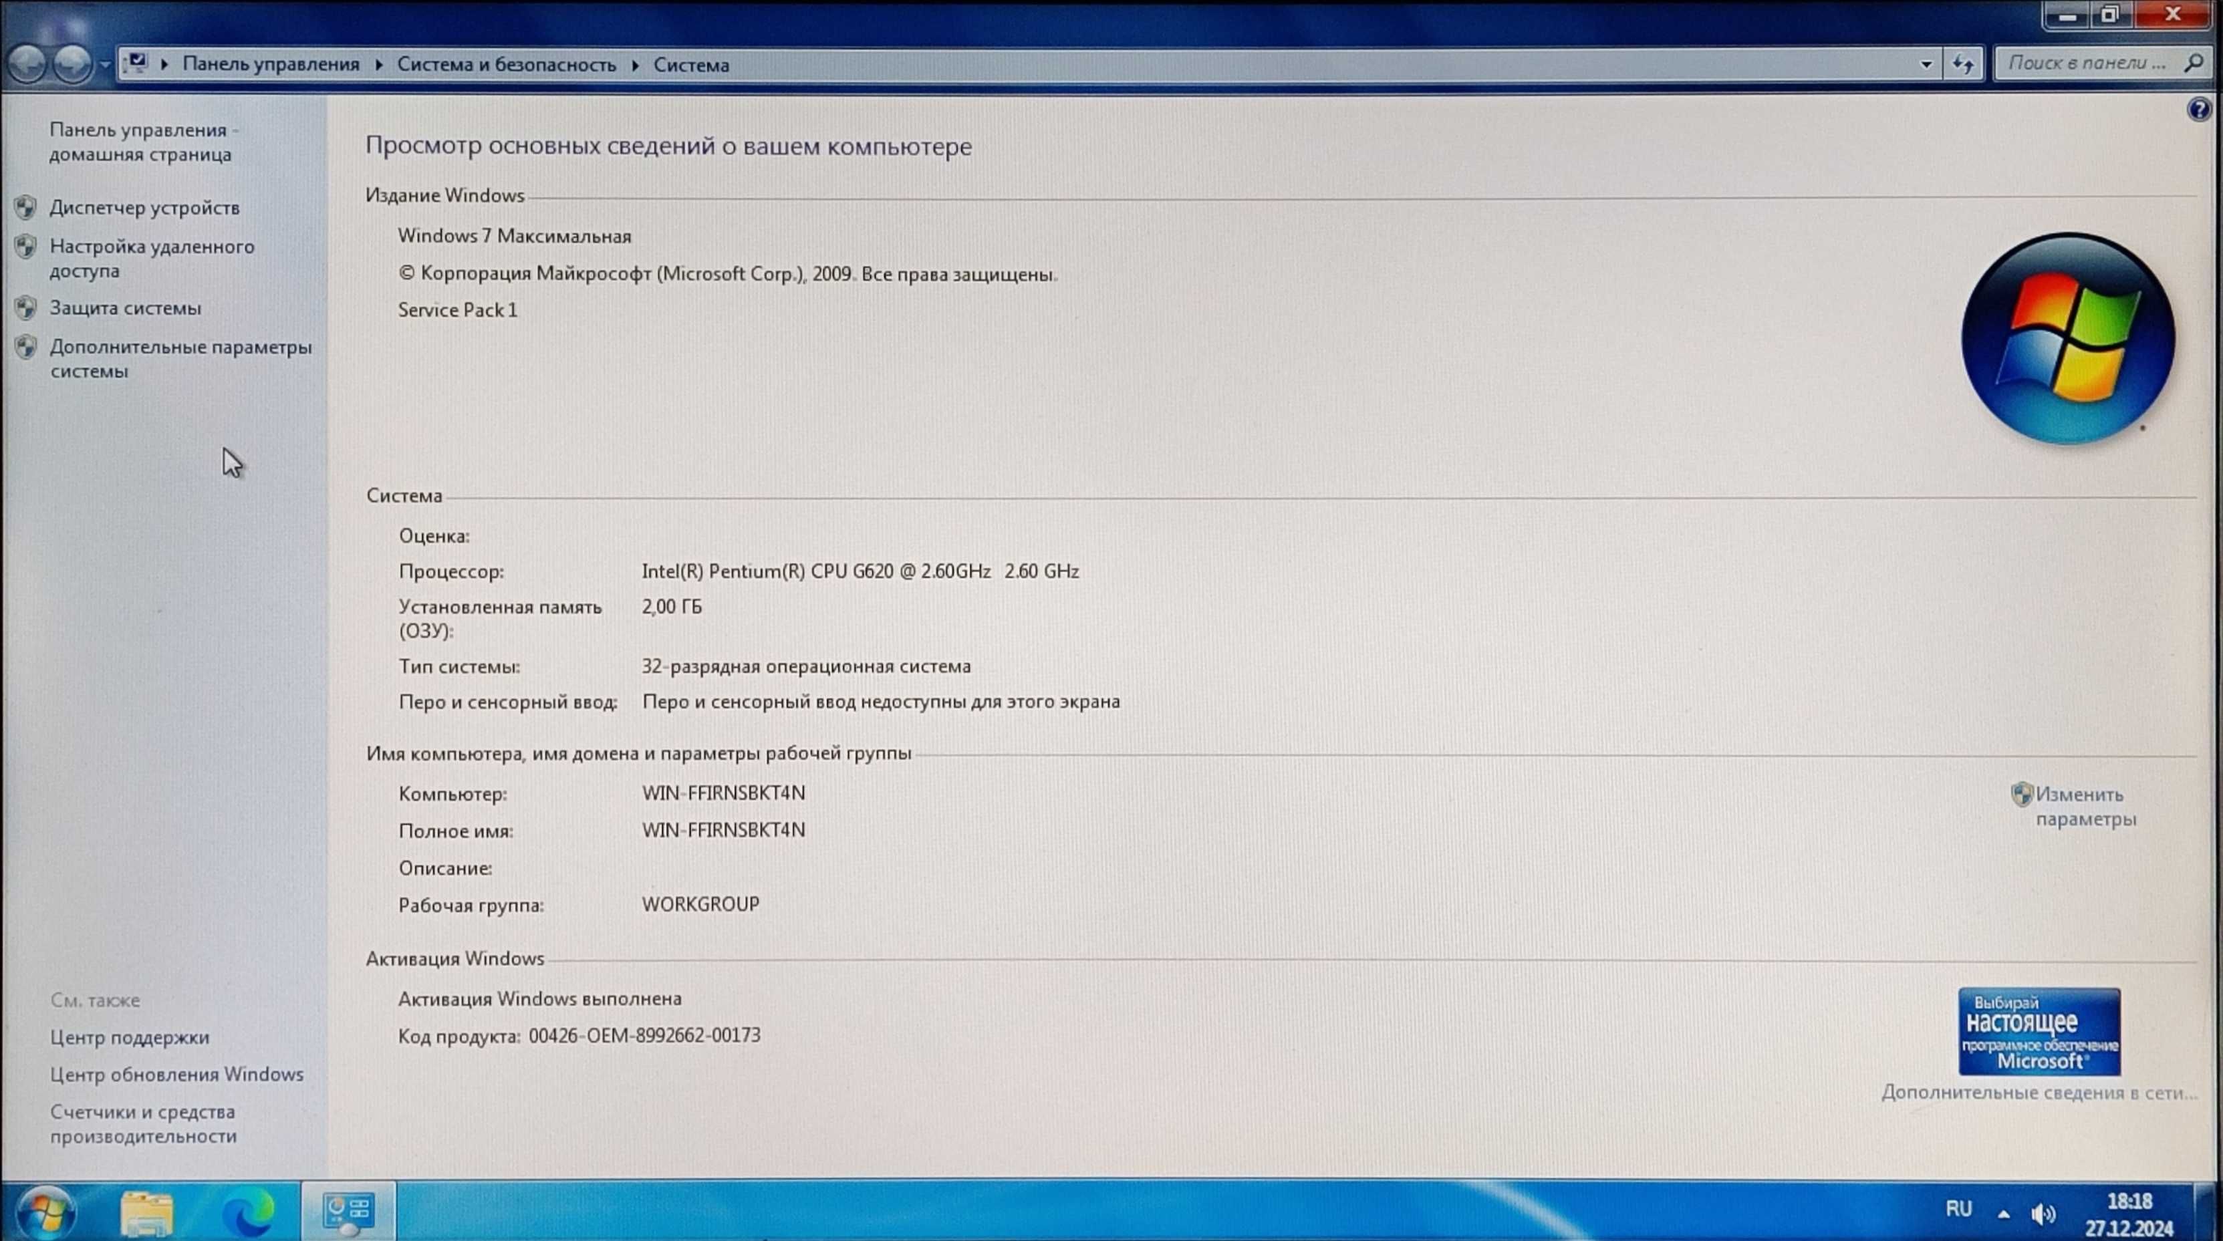This screenshot has width=2223, height=1241.
Task: Open the address bar history dropdown
Action: click(1926, 64)
